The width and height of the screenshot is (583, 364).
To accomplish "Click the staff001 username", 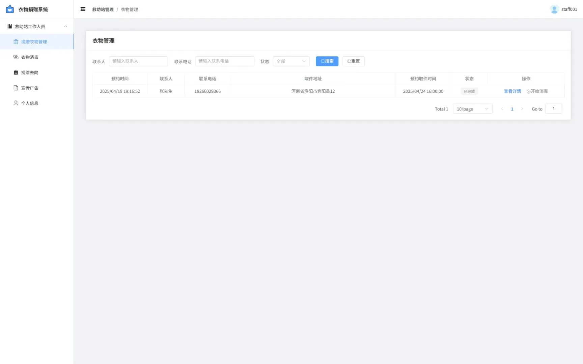I will coord(569,9).
